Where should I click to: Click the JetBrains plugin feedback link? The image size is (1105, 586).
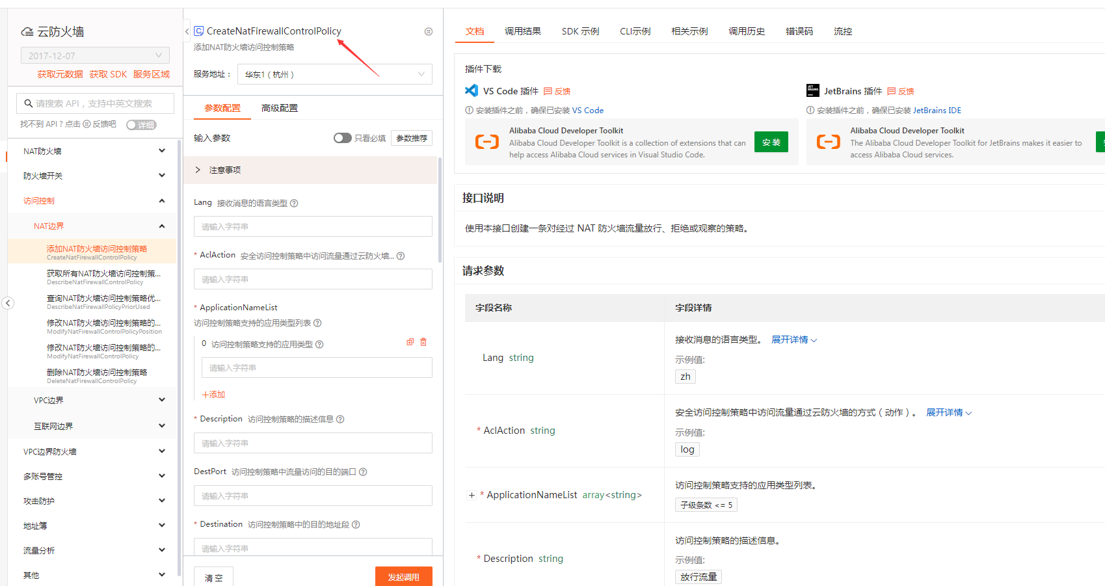[x=901, y=91]
